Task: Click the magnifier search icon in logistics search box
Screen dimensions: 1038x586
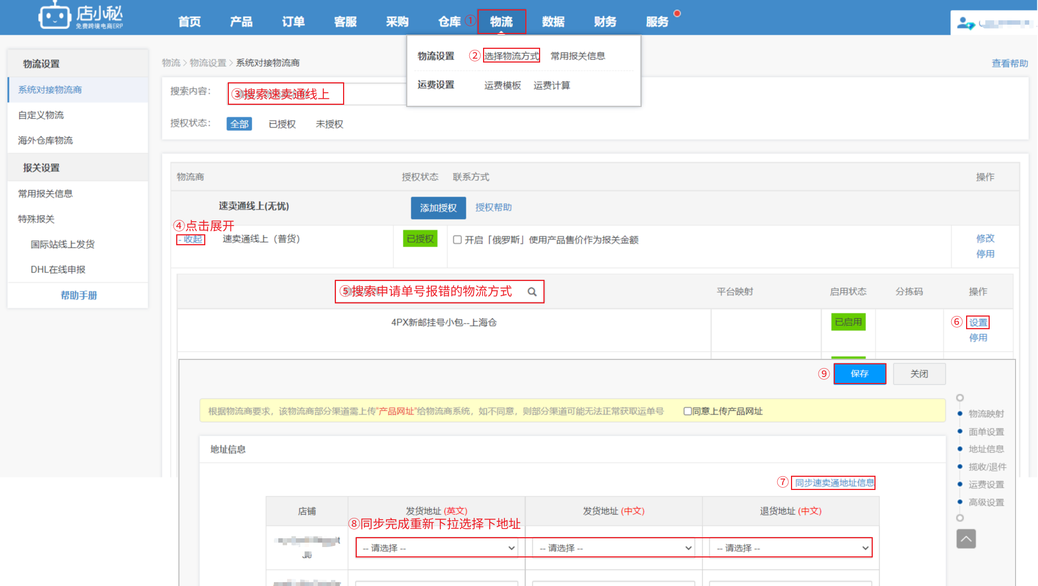Action: [532, 292]
